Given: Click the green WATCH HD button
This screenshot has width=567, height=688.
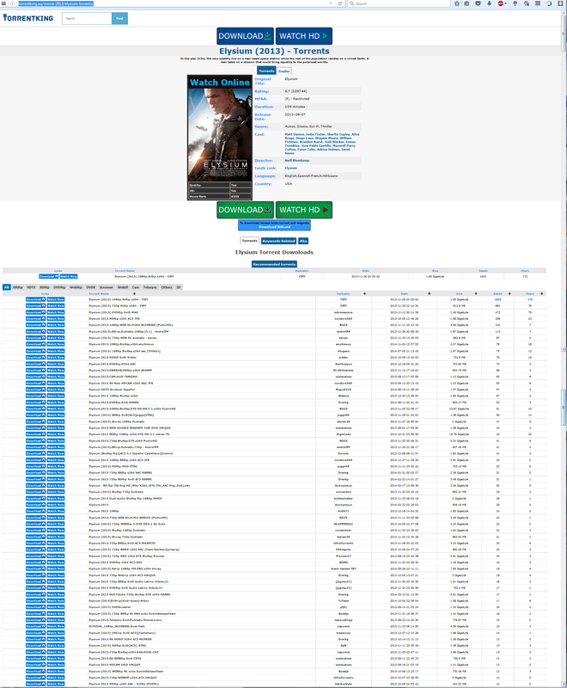Looking at the screenshot, I should [x=303, y=210].
